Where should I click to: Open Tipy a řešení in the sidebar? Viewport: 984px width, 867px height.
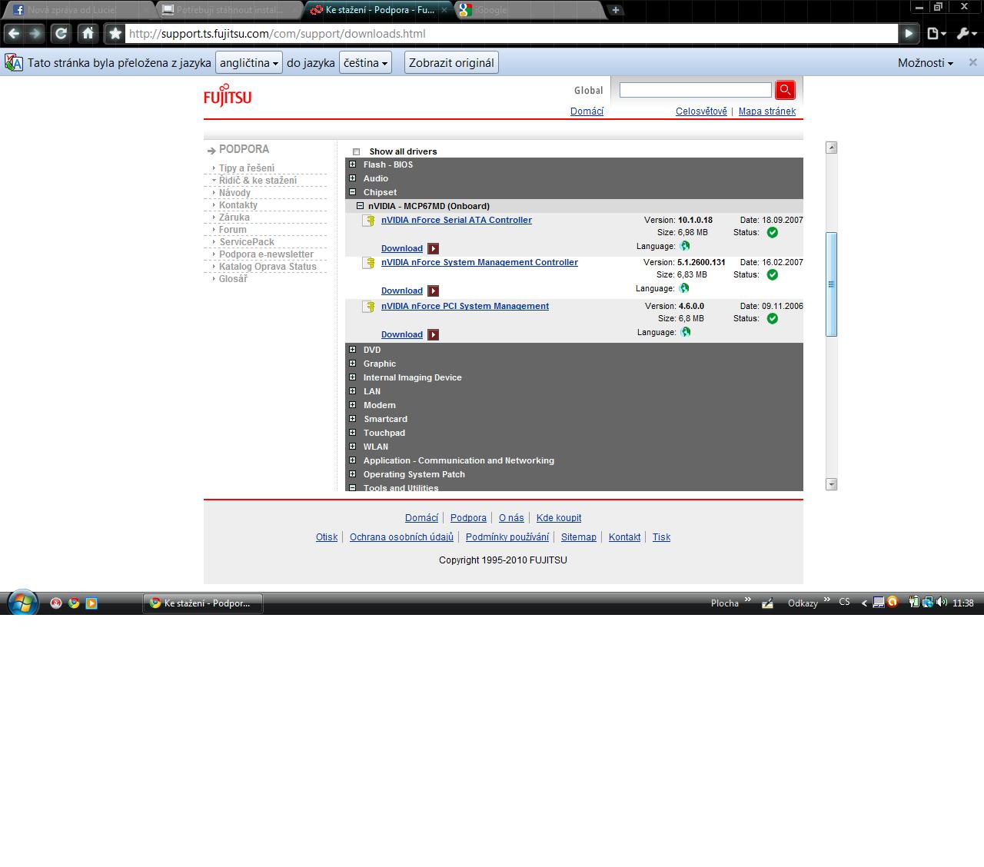pyautogui.click(x=246, y=168)
